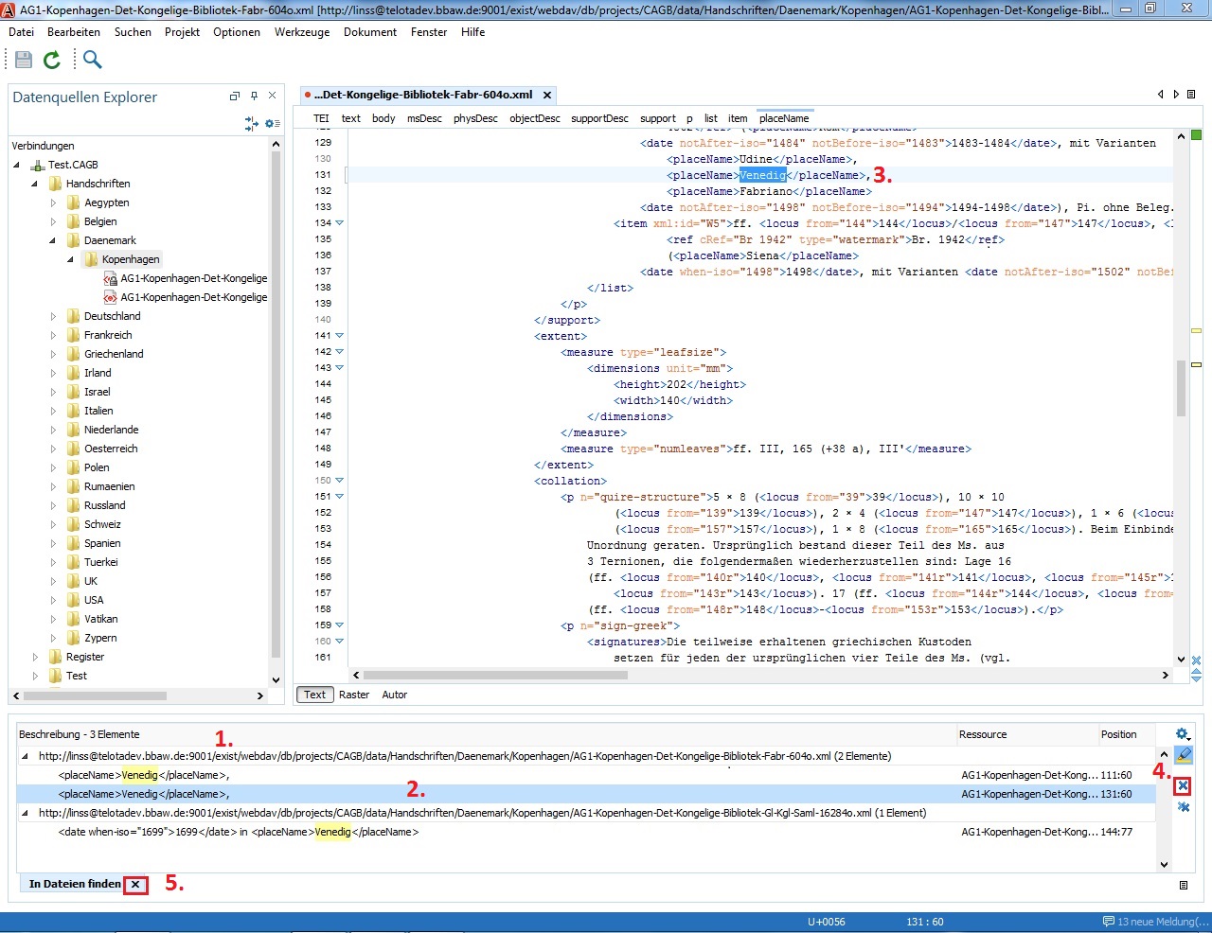This screenshot has height=933, width=1212.
Task: Select the Venedig result at position 111:60
Action: tap(142, 775)
